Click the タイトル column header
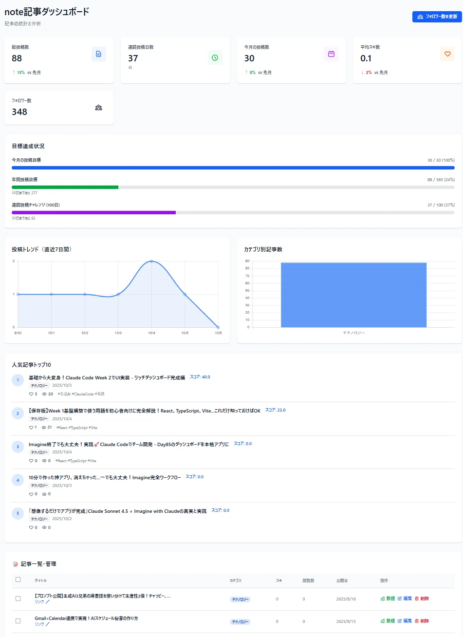The image size is (463, 637). point(41,581)
